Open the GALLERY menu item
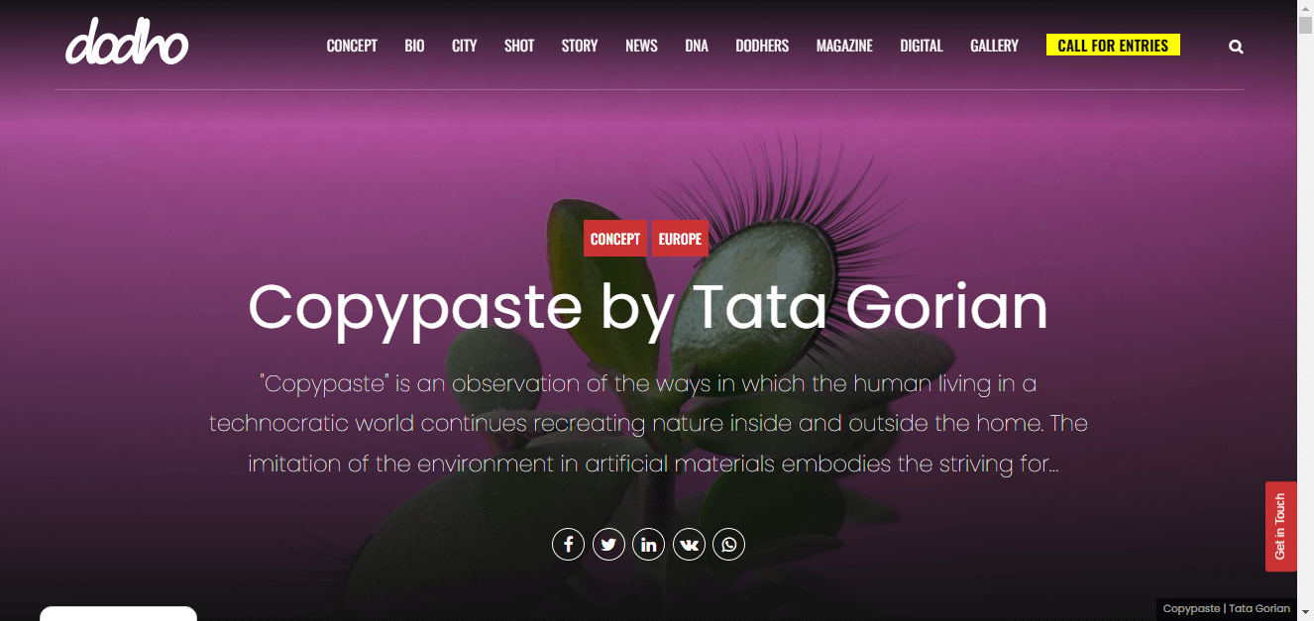1314x621 pixels. click(x=994, y=46)
